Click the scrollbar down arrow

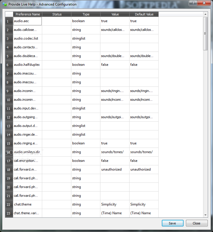pos(205,215)
